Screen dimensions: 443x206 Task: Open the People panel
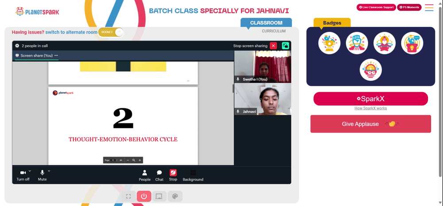(x=145, y=175)
